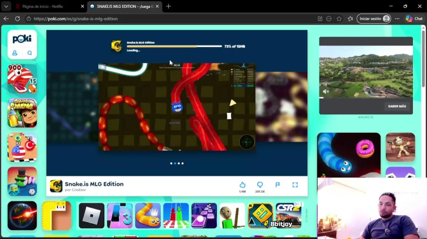427x239 pixels.
Task: Open the orange crowned snake game thumbnail
Action: [148, 216]
